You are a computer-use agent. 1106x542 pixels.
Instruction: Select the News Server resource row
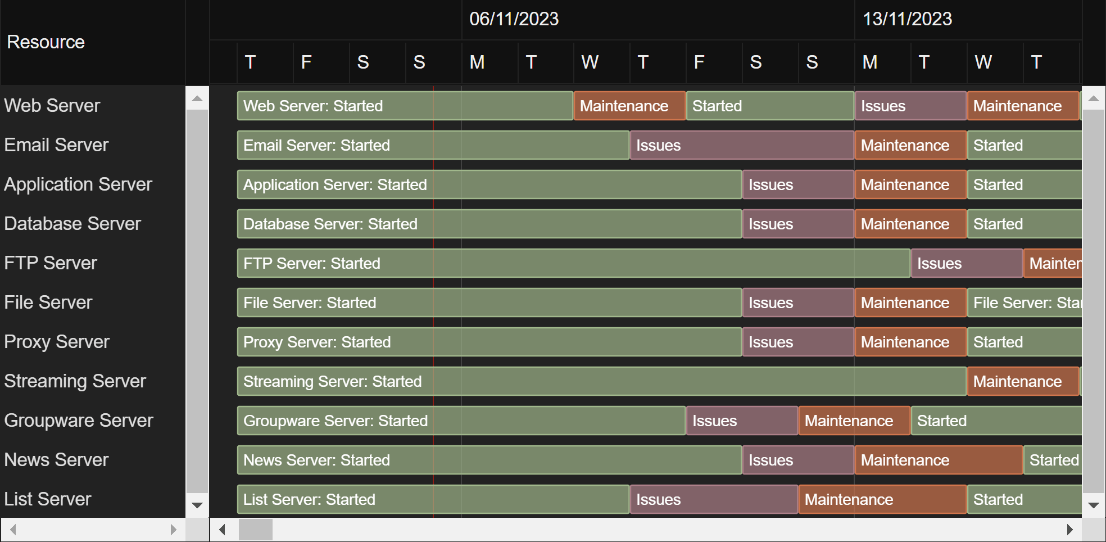56,460
